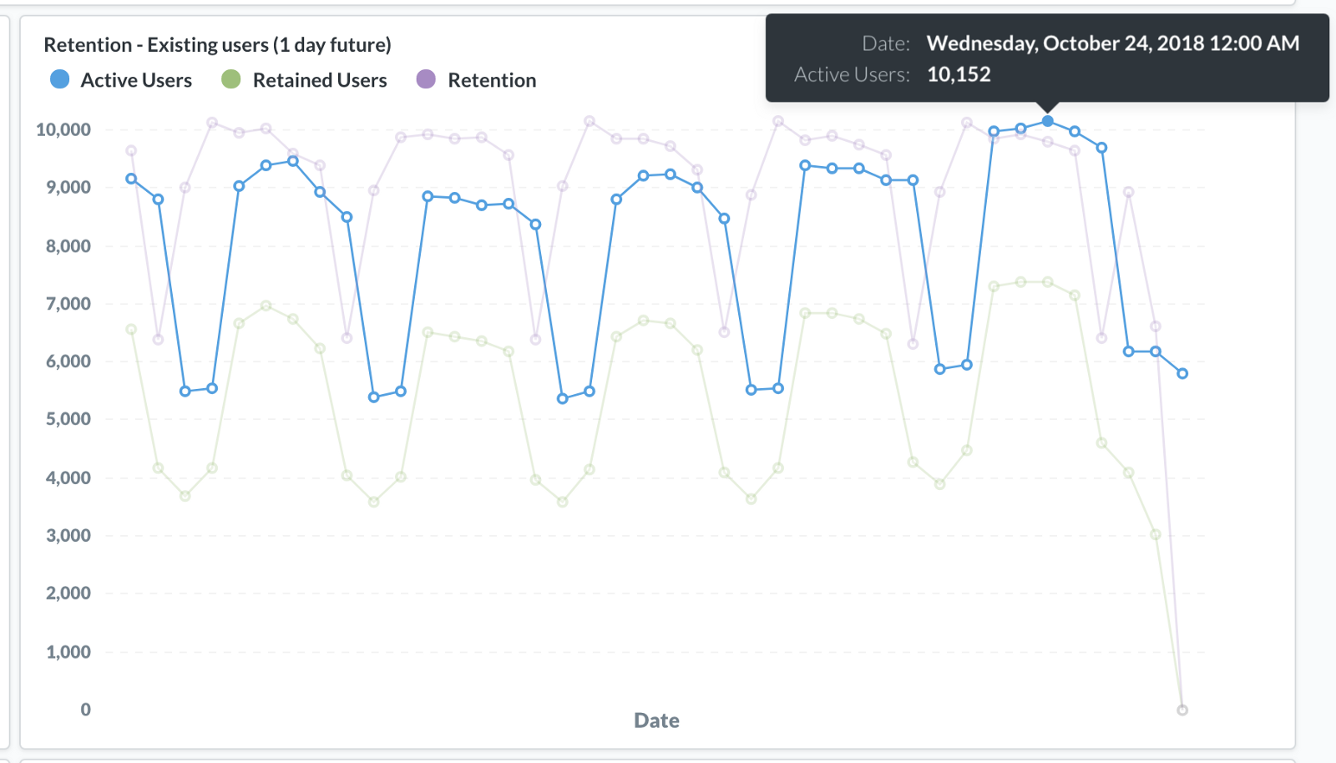The height and width of the screenshot is (763, 1336).
Task: Click the leftmost Retention series data point
Action: coord(131,151)
